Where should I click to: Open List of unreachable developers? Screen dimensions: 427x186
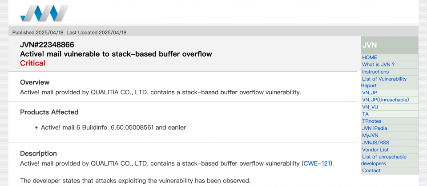point(384,160)
